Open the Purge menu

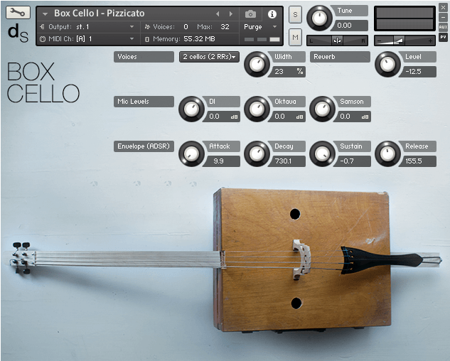click(260, 27)
